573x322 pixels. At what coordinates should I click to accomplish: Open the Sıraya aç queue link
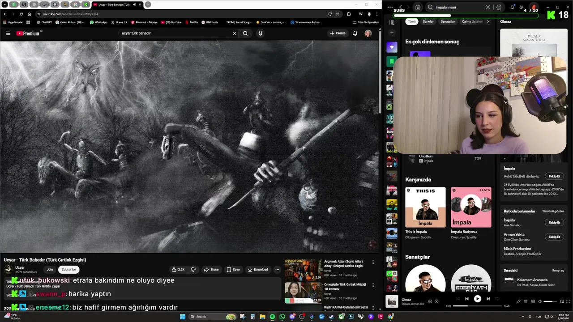click(558, 271)
